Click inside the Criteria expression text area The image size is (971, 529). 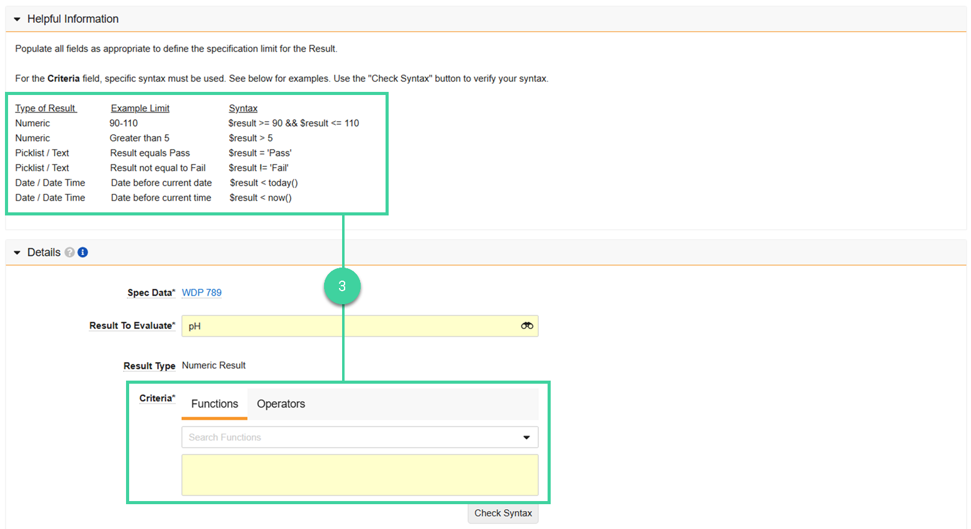tap(360, 474)
